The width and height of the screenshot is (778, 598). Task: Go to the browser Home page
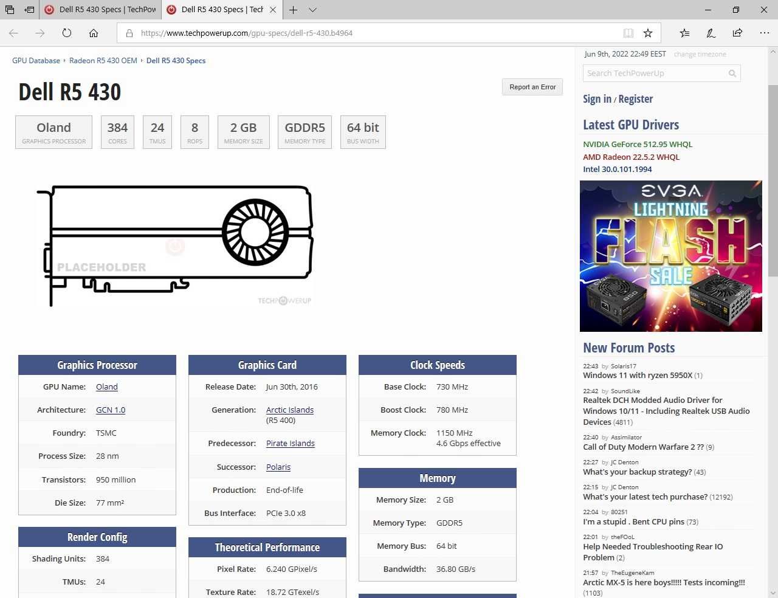pos(94,33)
